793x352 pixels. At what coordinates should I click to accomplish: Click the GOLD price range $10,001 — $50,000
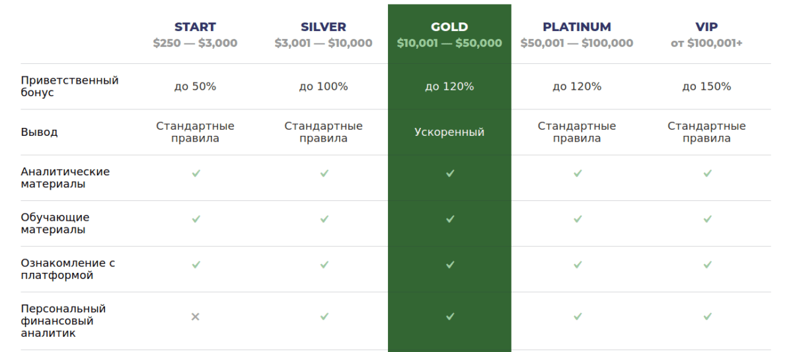(x=449, y=44)
